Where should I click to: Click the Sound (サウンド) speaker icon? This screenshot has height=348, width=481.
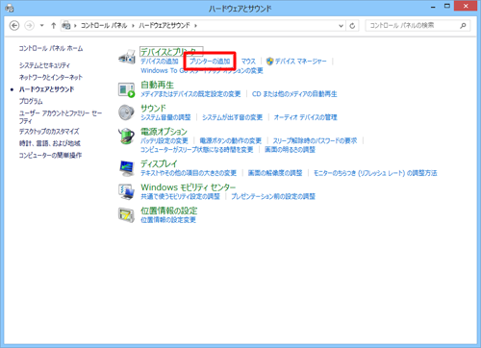[x=126, y=112]
